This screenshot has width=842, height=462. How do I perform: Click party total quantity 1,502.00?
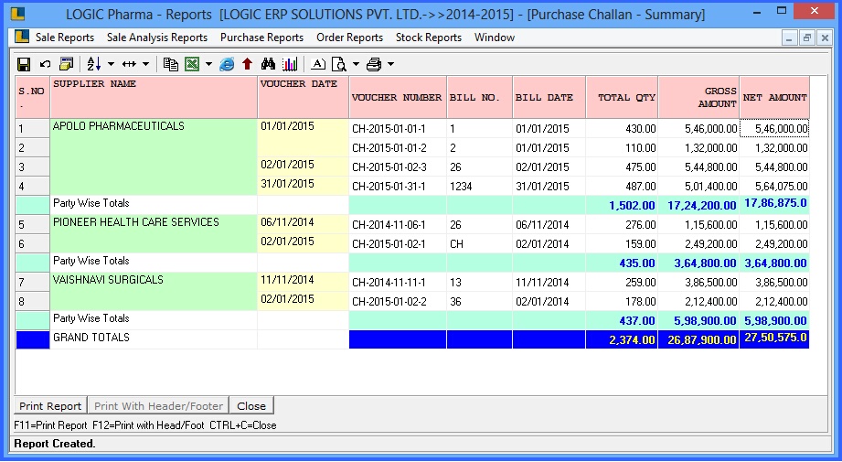622,205
